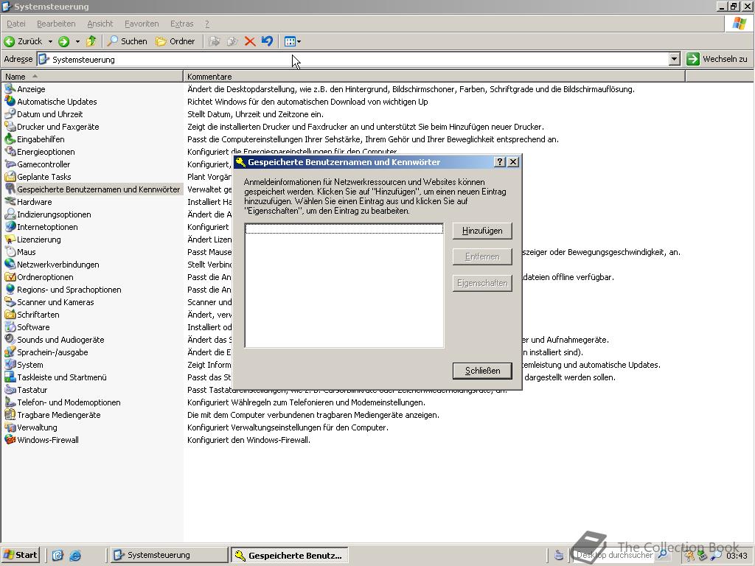
Task: Click Taskleiste und Startmenü entry text
Action: coord(62,377)
